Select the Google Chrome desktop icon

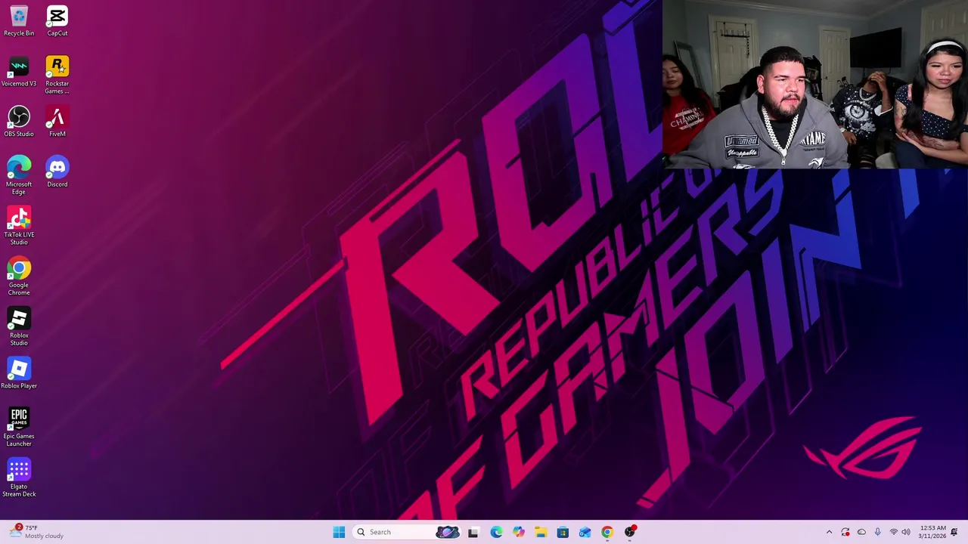[x=19, y=277]
